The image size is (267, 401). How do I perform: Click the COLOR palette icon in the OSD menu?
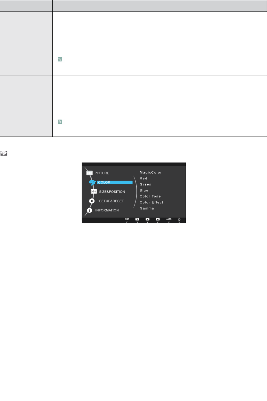point(92,182)
